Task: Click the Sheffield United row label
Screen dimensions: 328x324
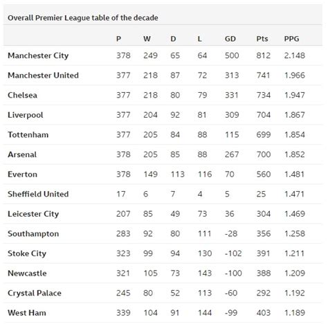Action: pyautogui.click(x=38, y=194)
